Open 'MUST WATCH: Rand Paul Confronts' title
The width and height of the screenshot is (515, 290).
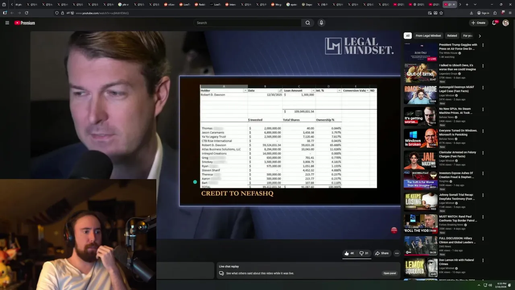[458, 219]
